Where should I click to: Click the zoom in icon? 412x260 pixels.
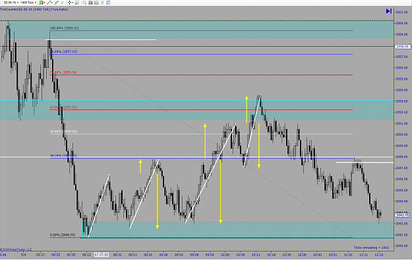click(x=57, y=3)
